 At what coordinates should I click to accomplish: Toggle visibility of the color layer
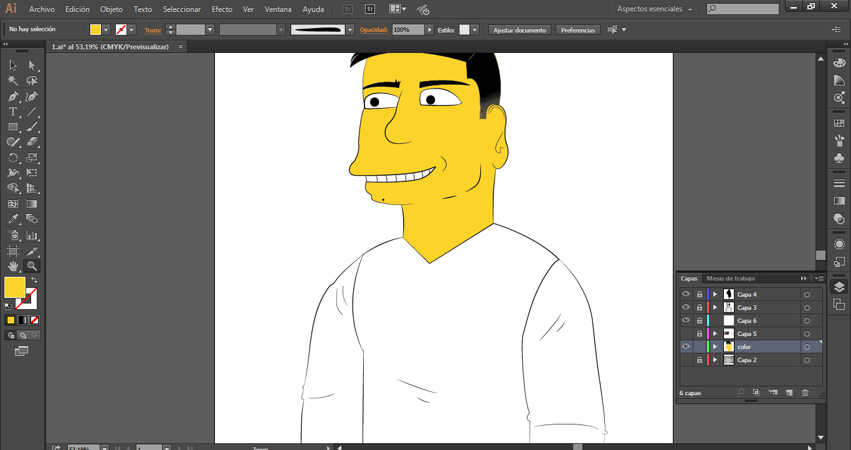(686, 347)
